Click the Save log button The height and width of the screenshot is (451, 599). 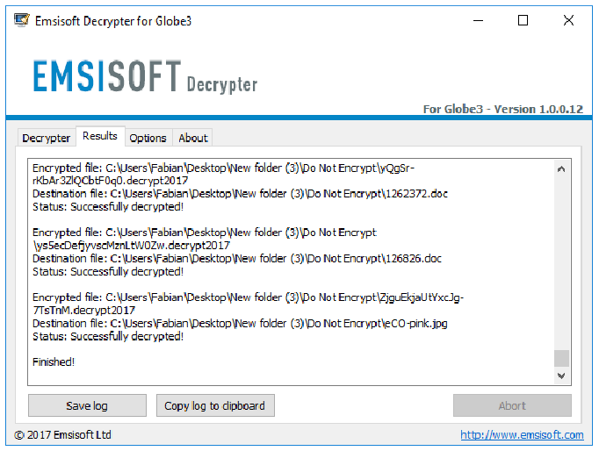(87, 405)
